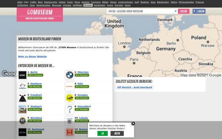Click the Facebook Login button
222x139 pixels.
point(199,11)
